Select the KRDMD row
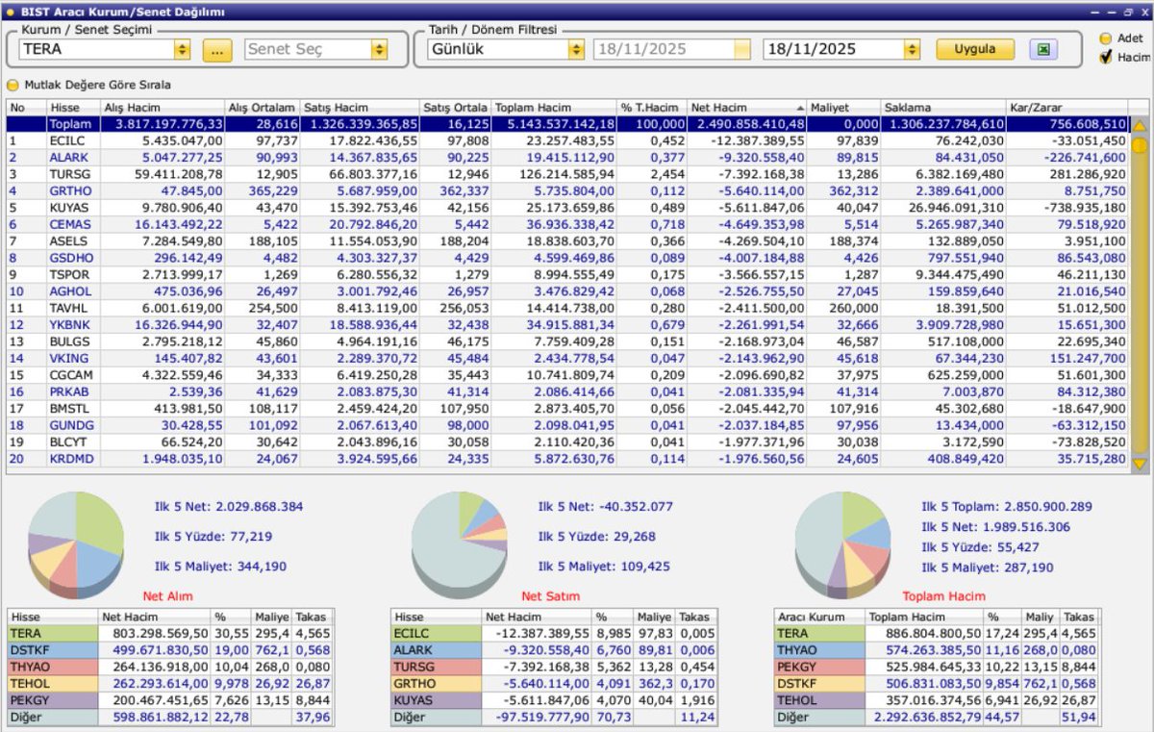Screen dimensions: 1154x732 tap(567, 459)
